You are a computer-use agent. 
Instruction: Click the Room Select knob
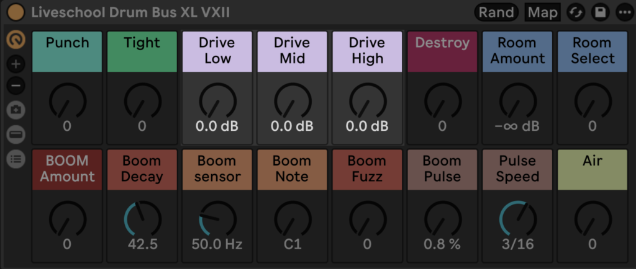pos(593,101)
